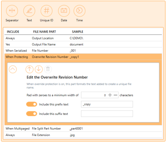The width and height of the screenshot is (166, 142).
Task: Click Edit the Overwrite Revision Number heading
Action: 57,77
